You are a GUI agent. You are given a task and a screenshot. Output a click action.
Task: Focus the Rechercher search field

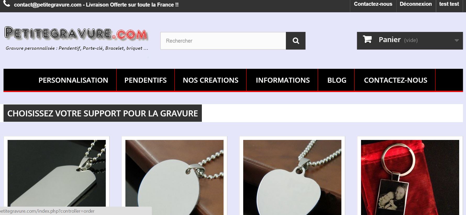(223, 41)
